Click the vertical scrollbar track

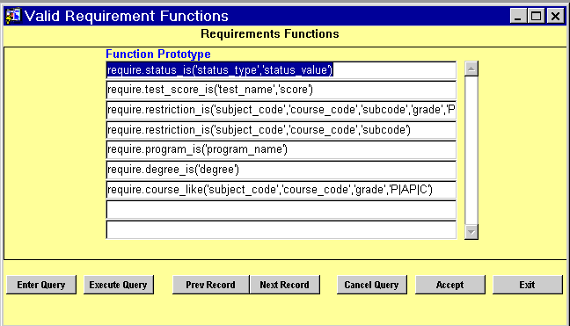pos(471,150)
